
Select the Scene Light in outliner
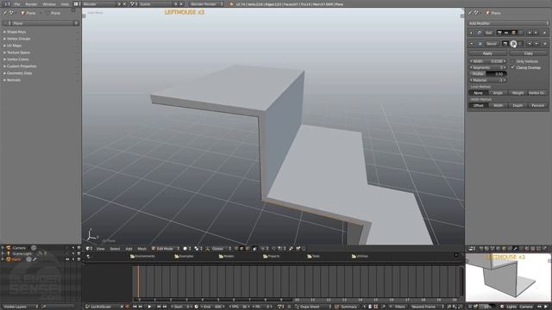pos(22,253)
